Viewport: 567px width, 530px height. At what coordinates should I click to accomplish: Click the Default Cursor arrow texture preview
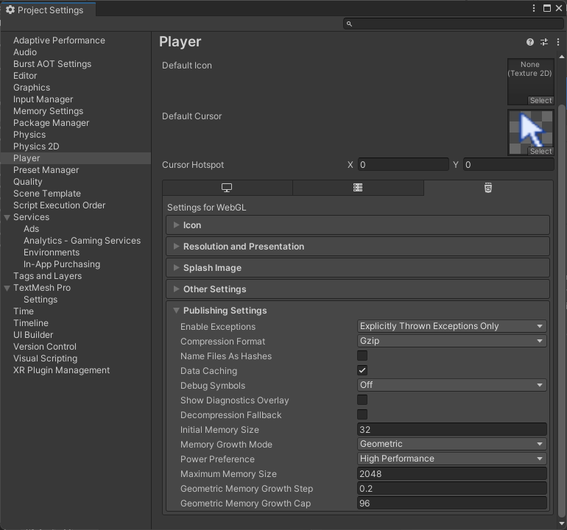[530, 130]
